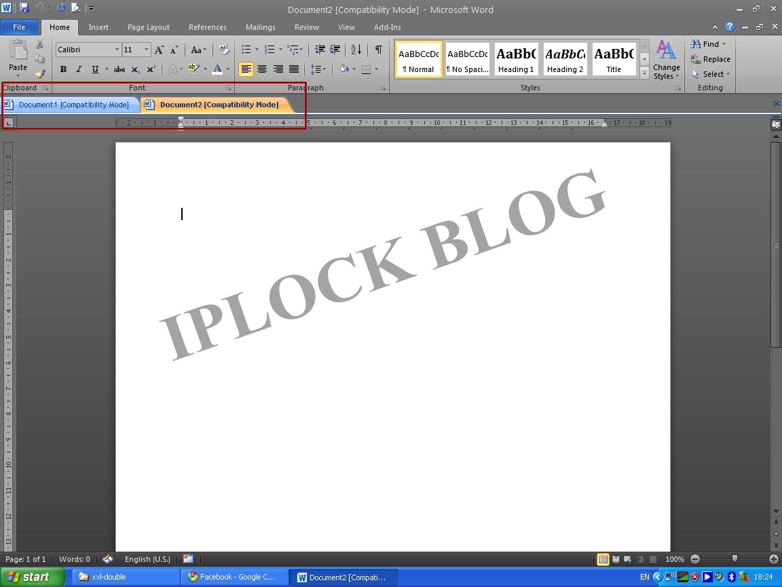
Task: Switch to the References tab
Action: [208, 27]
